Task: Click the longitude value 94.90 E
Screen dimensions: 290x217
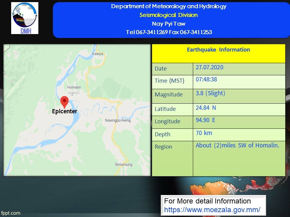Action: coord(205,120)
